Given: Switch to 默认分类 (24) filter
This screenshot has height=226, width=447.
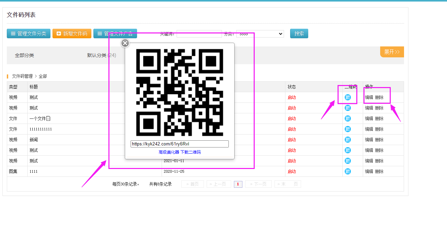Looking at the screenshot, I should click(101, 55).
